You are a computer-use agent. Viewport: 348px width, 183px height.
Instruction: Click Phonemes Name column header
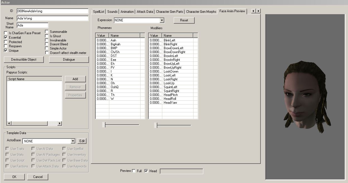click(125, 36)
